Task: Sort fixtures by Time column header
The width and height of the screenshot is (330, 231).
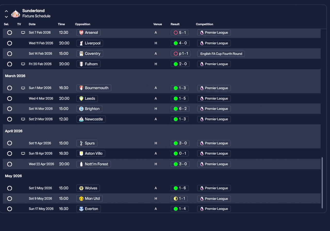Action: click(61, 24)
